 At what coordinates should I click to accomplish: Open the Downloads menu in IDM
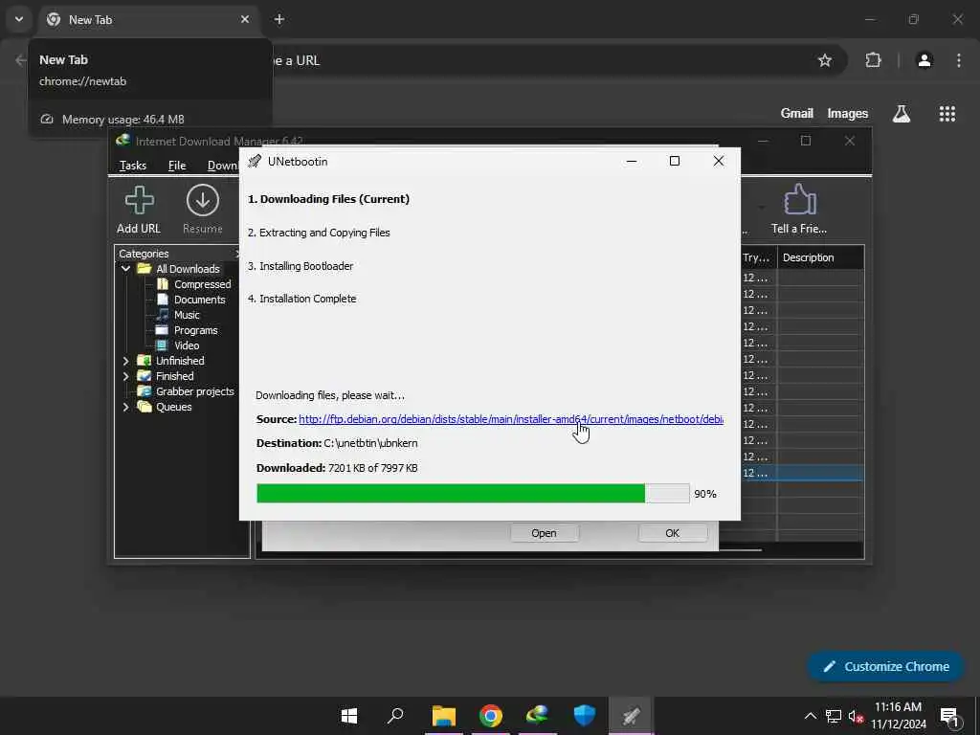pos(222,166)
